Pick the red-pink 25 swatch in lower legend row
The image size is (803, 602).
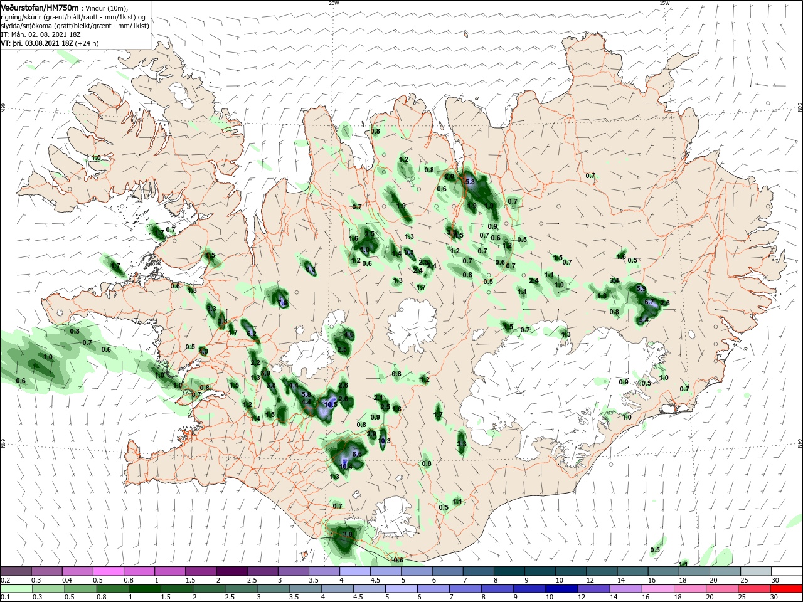point(754,589)
